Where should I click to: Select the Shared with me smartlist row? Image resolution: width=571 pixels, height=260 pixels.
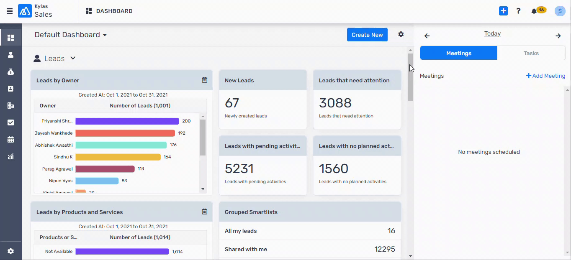coord(310,249)
